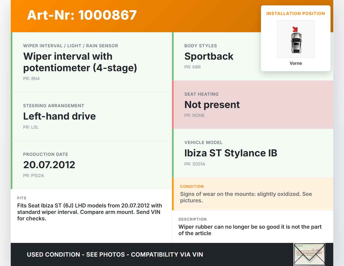The image size is (344, 266).
Task: Click the Used Condition footer banner text
Action: 115,254
